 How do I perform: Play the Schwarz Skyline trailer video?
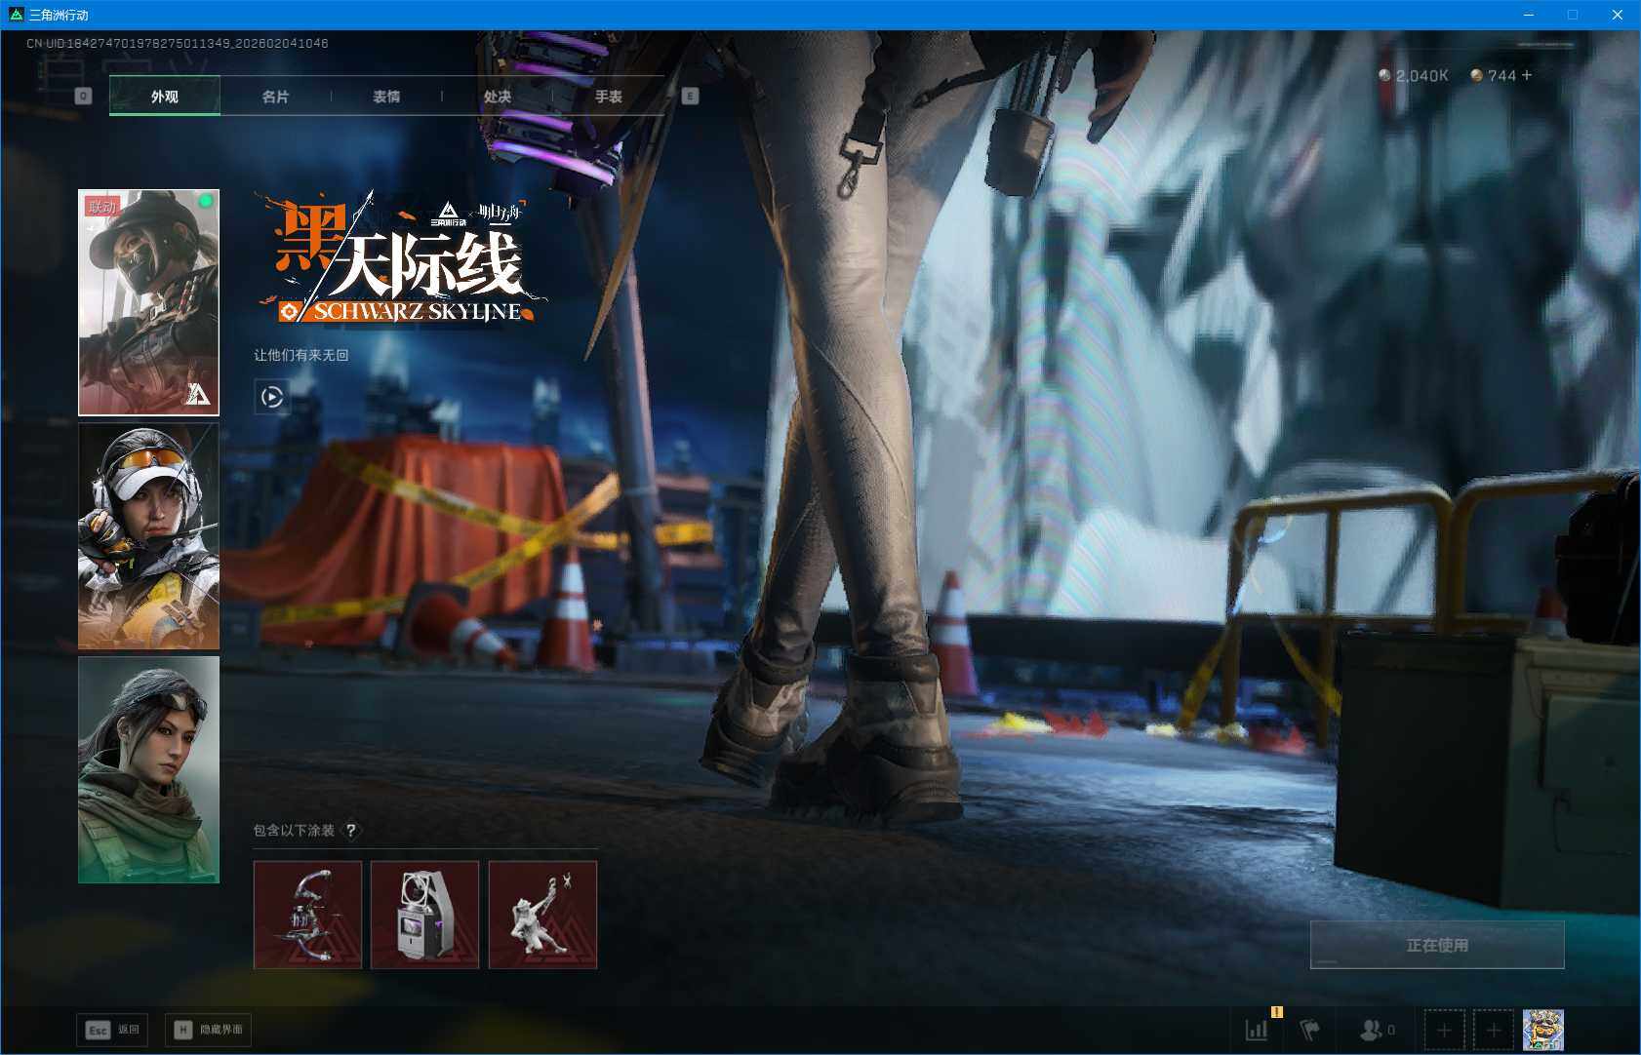click(x=272, y=398)
